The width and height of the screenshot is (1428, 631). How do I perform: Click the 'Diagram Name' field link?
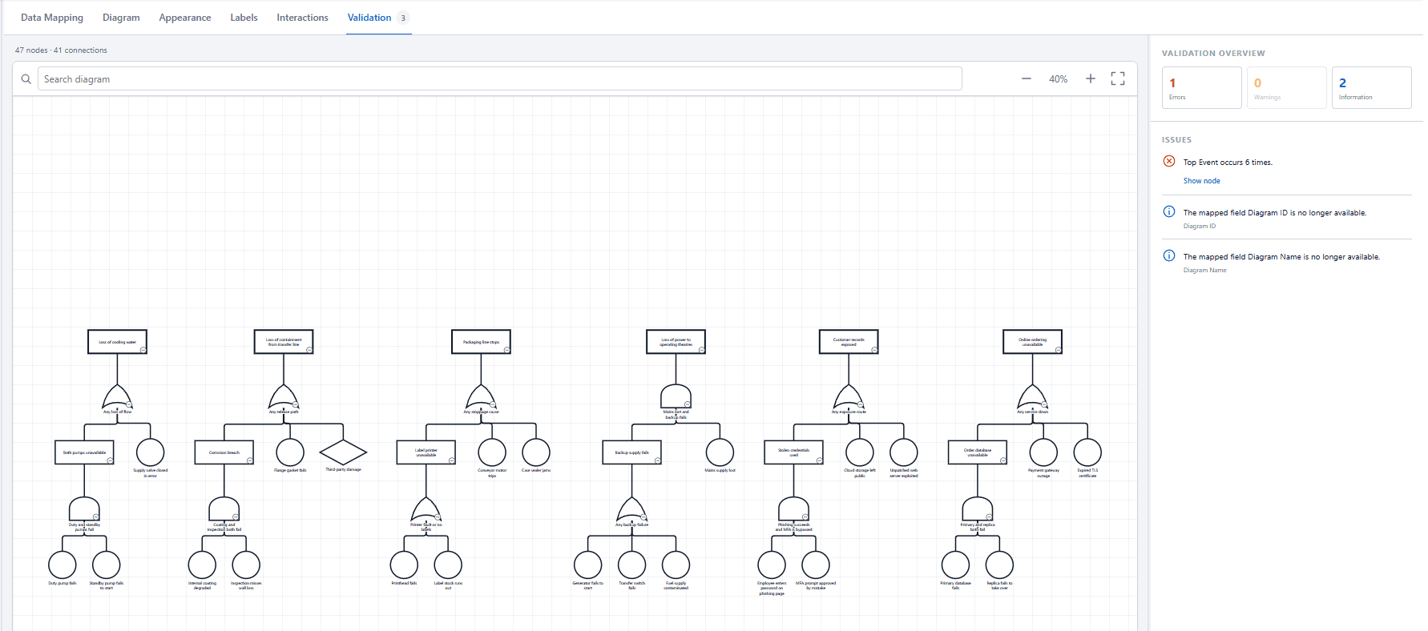coord(1204,271)
